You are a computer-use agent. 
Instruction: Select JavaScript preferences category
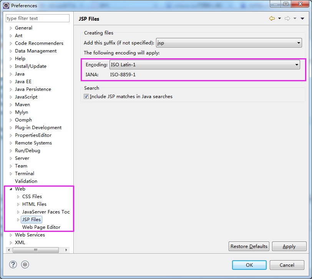pyautogui.click(x=26, y=97)
